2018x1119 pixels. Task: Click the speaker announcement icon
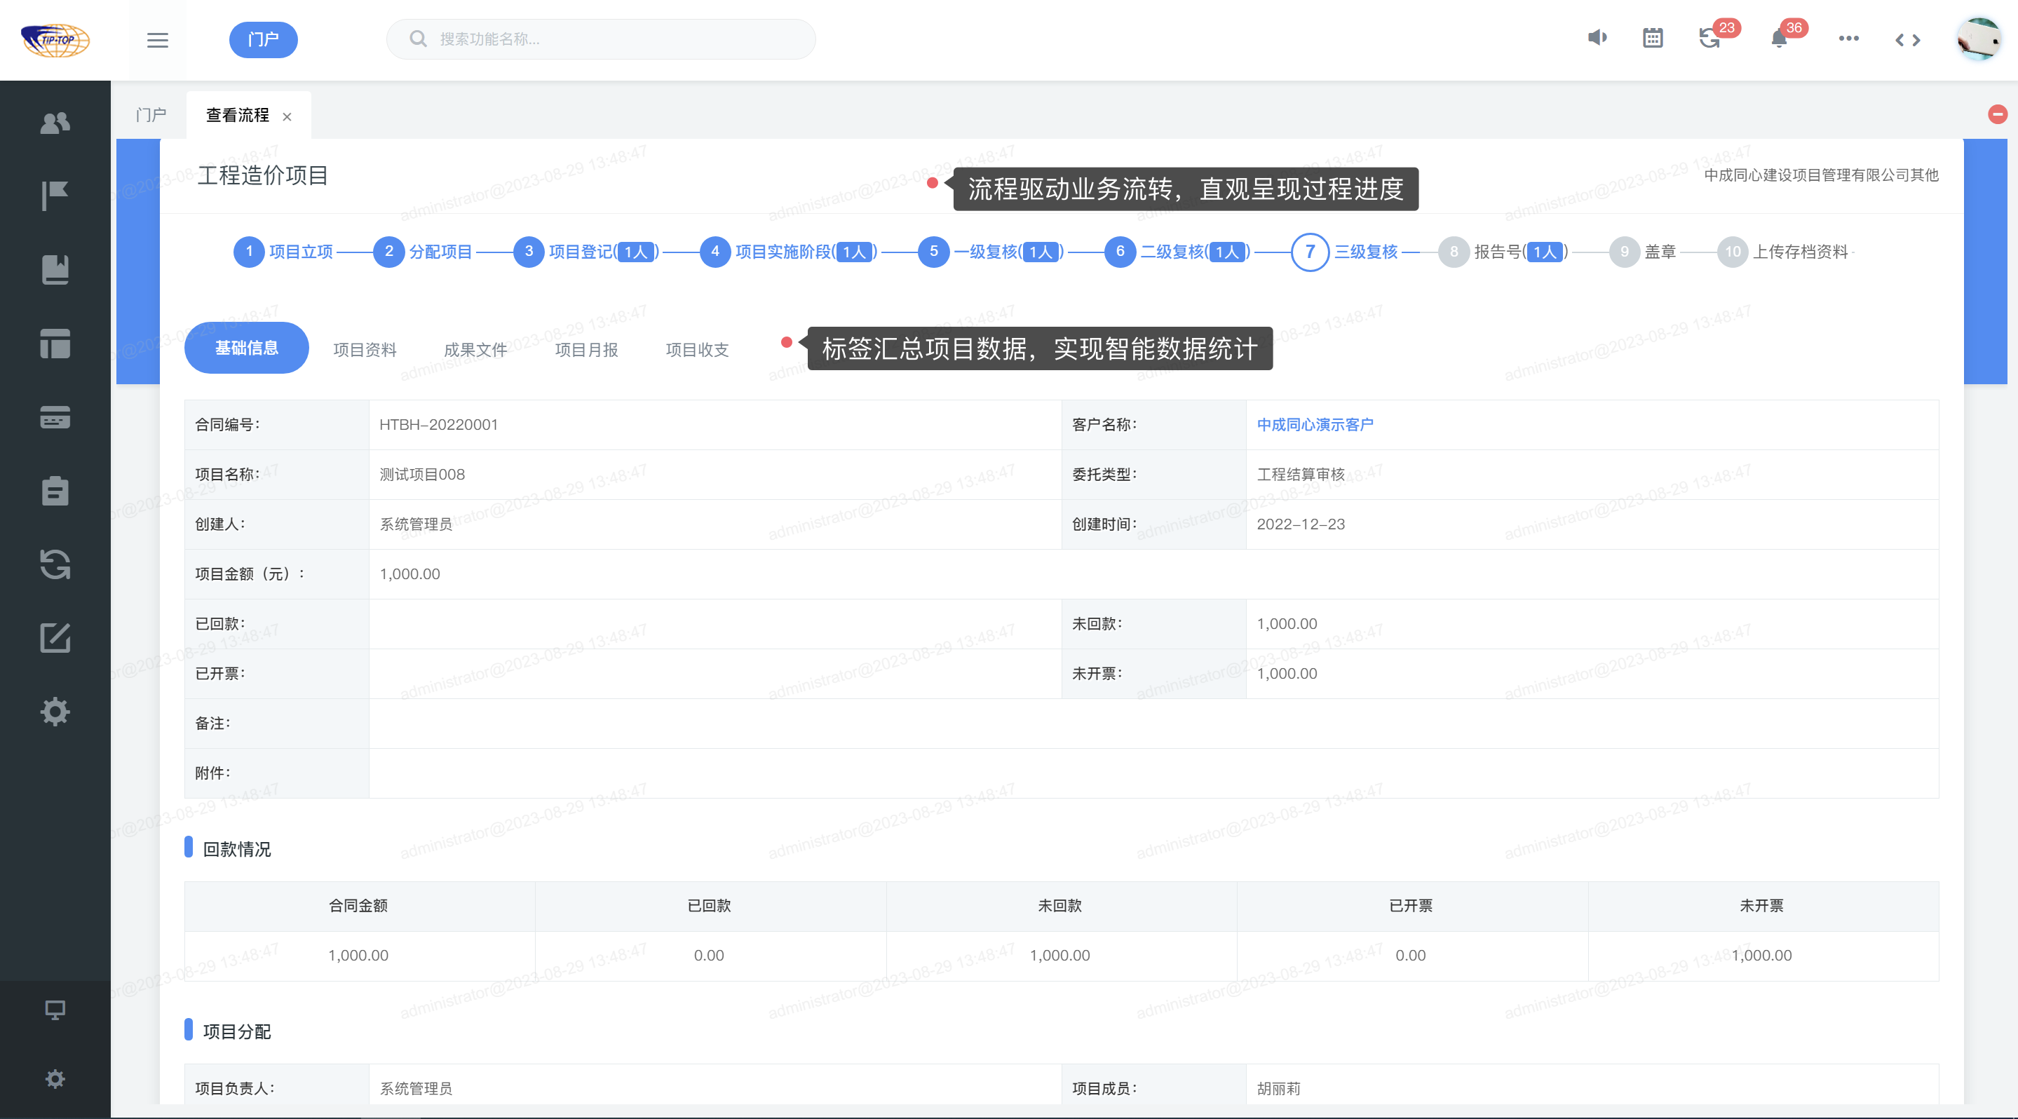(x=1597, y=38)
